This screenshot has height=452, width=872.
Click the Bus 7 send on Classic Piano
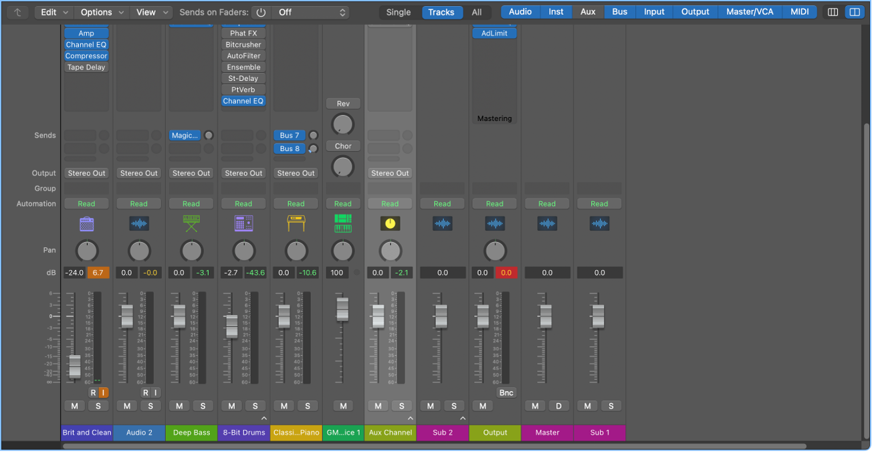click(290, 136)
